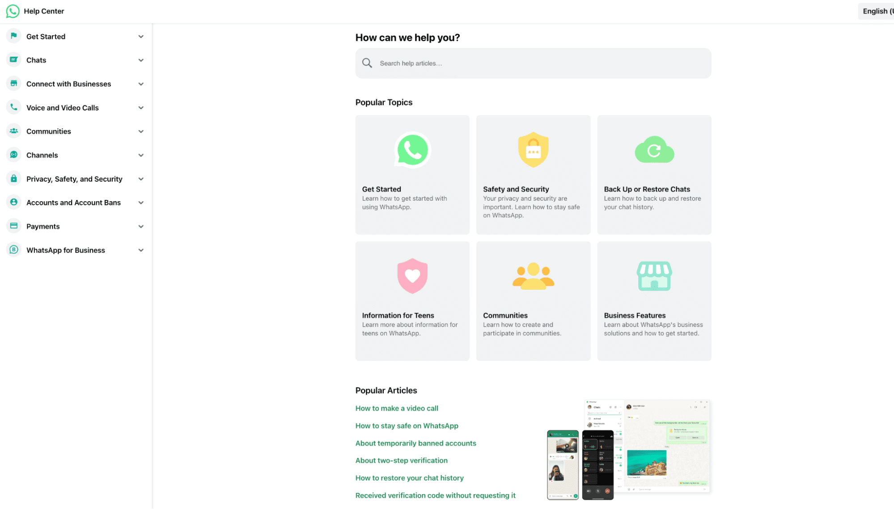Image resolution: width=894 pixels, height=509 pixels.
Task: Click the green WhatsApp logo on Get Started card
Action: pyautogui.click(x=412, y=150)
